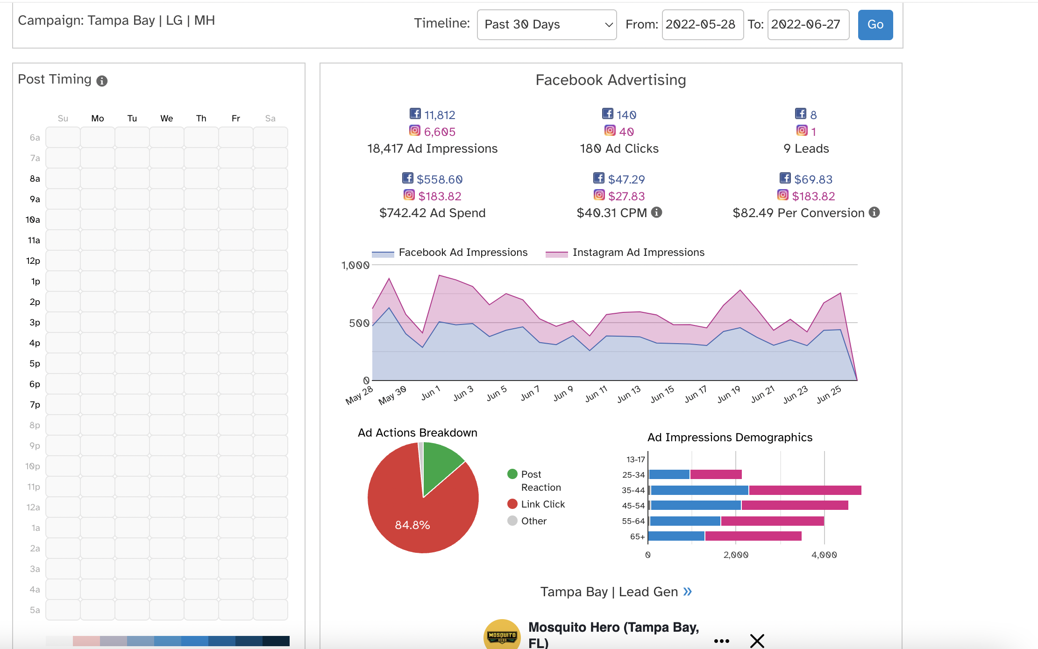Click the Campaign: Tampa Bay | LG | MH title
Image resolution: width=1038 pixels, height=649 pixels.
point(116,21)
